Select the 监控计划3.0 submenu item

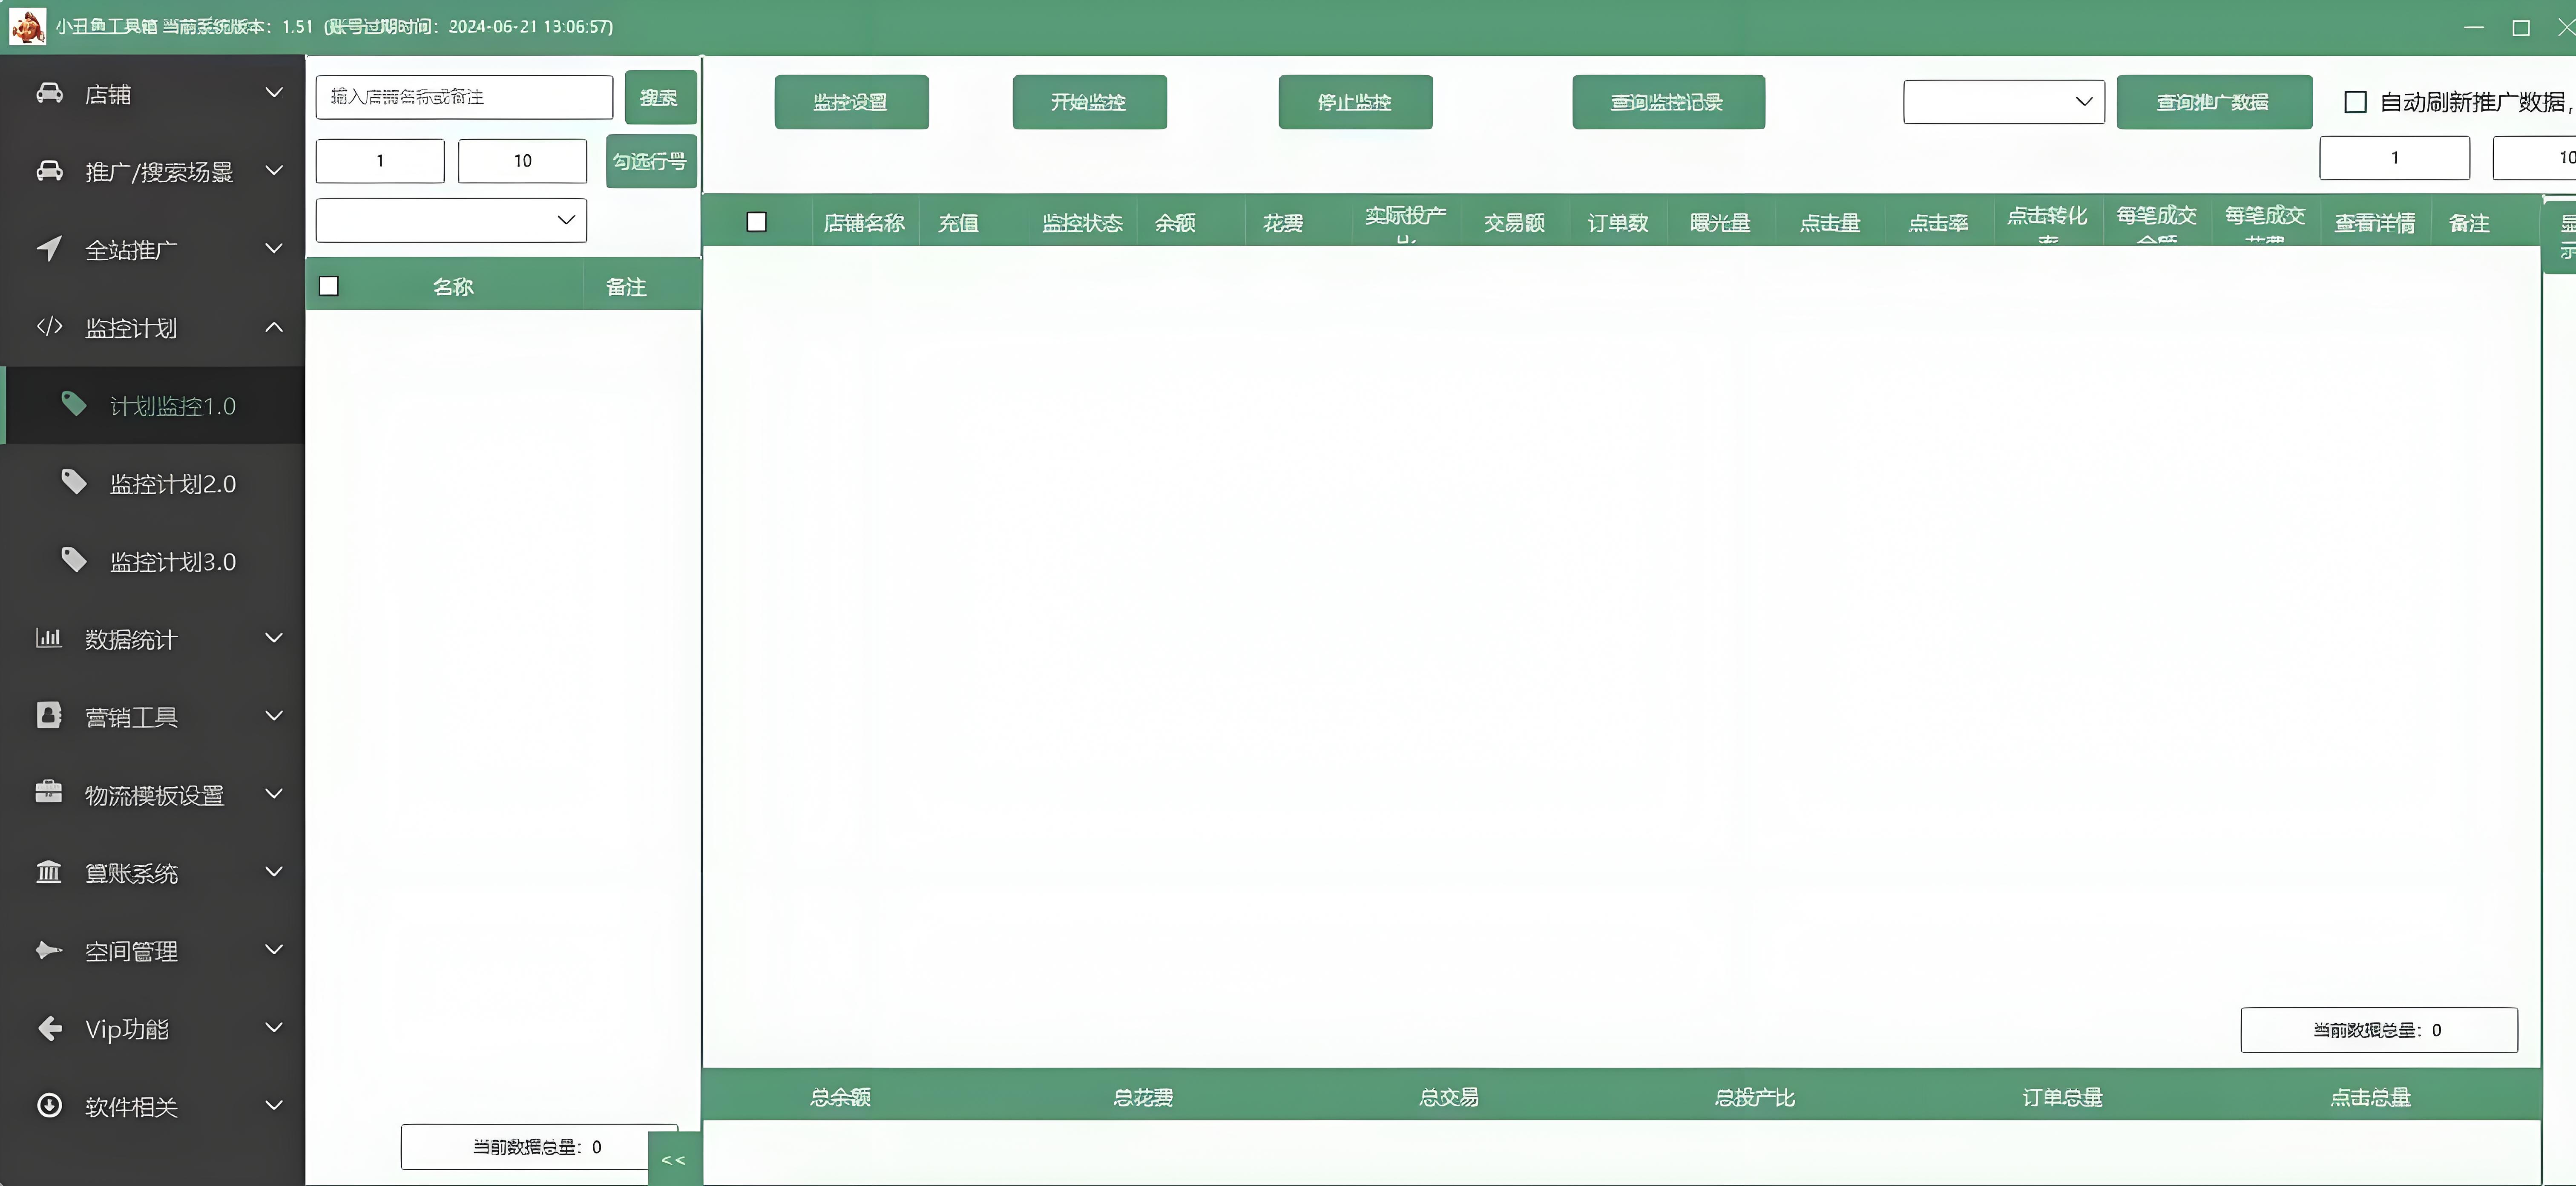(172, 562)
